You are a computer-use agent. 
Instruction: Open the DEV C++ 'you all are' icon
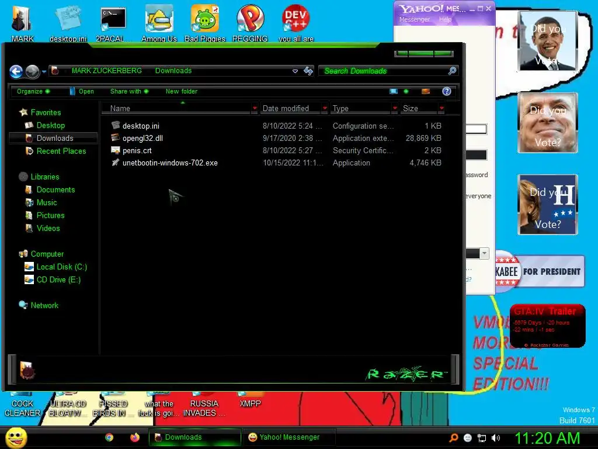point(296,23)
